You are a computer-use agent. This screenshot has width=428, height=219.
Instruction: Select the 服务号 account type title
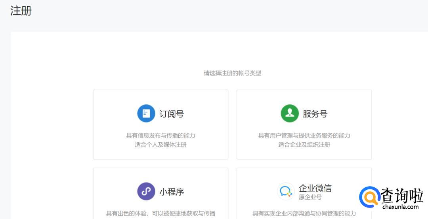point(315,113)
